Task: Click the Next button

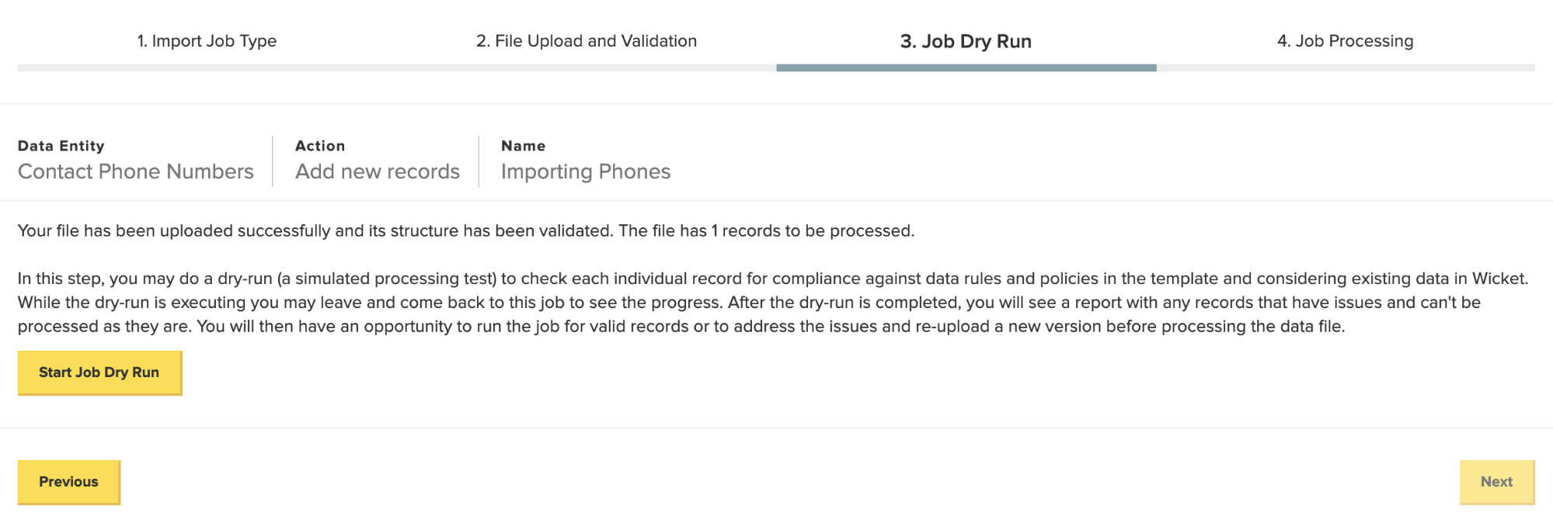Action: (x=1496, y=482)
